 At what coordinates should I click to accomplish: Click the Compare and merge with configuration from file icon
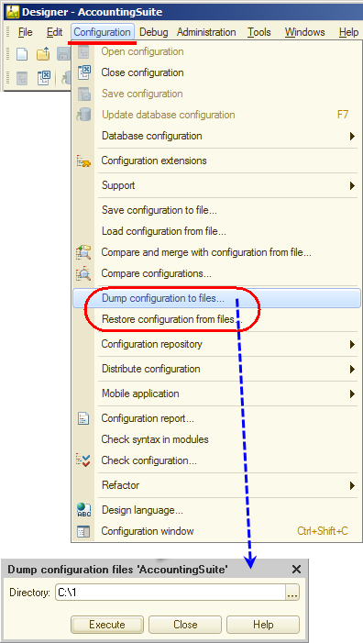coord(83,252)
